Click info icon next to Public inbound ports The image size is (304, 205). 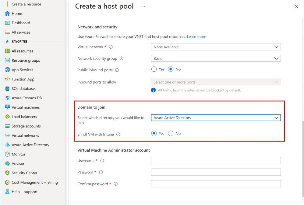[117, 70]
